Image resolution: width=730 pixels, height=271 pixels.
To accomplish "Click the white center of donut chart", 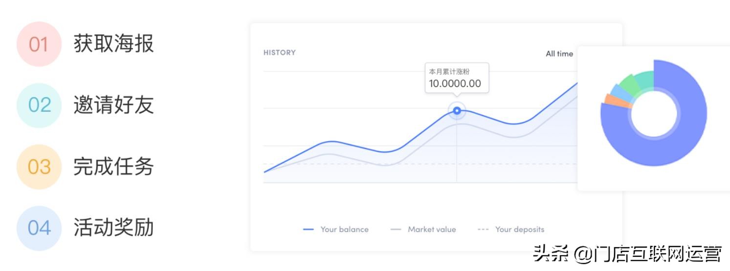I will click(653, 115).
